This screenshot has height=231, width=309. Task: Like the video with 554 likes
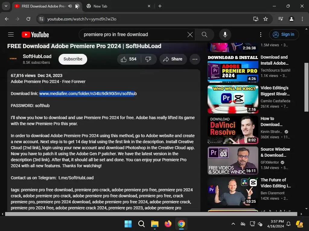(129, 59)
